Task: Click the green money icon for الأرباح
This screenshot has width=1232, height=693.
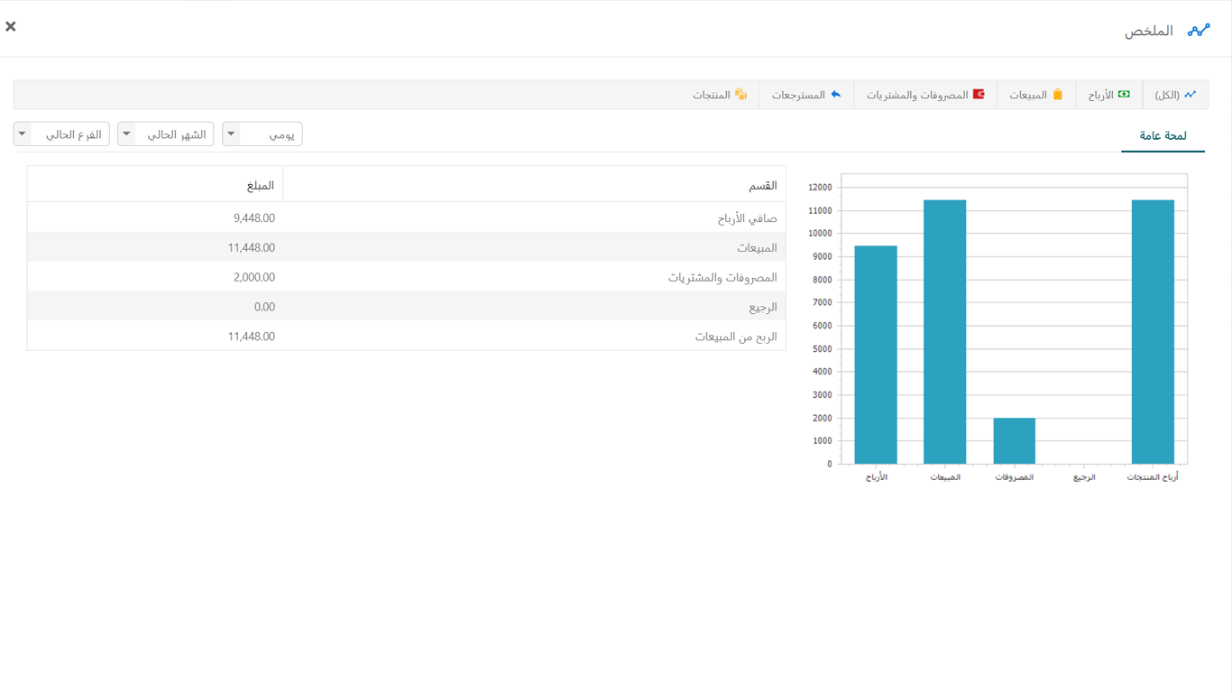Action: coord(1124,95)
